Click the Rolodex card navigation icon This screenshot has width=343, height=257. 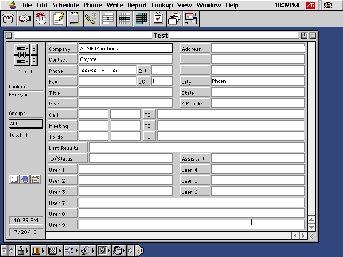click(21, 55)
